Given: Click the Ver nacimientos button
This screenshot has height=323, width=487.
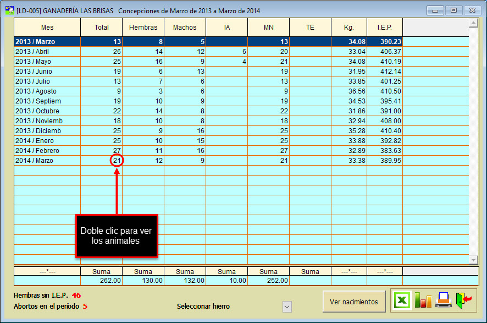Looking at the screenshot, I should 353,302.
